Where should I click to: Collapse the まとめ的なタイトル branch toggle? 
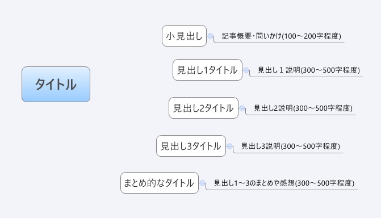click(x=202, y=183)
